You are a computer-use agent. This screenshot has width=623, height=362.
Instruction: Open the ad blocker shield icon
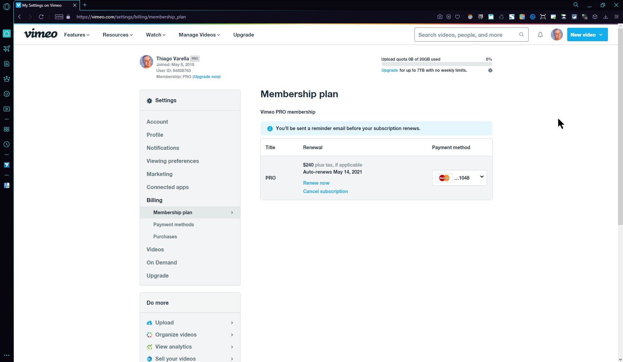click(x=449, y=17)
